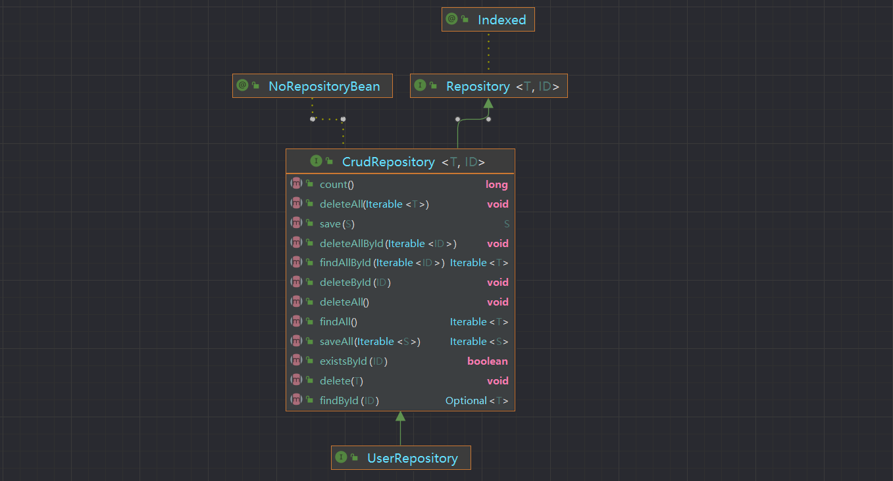Click the boolean return type of existsById
Screen dimensions: 893x481
pyautogui.click(x=488, y=361)
